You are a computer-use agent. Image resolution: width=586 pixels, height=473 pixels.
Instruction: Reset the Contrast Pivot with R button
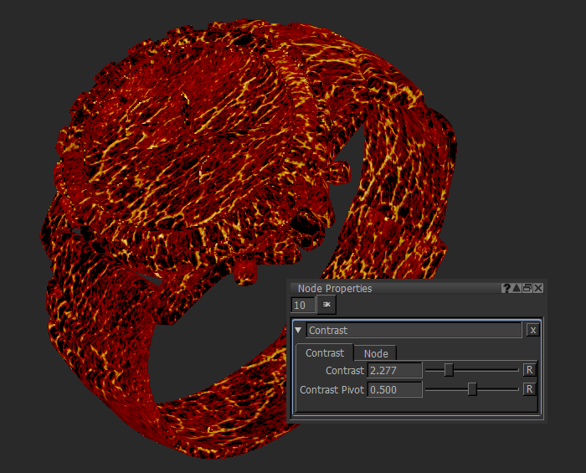[529, 389]
